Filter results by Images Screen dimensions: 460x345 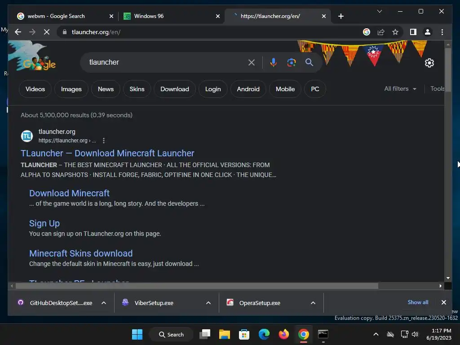point(71,89)
